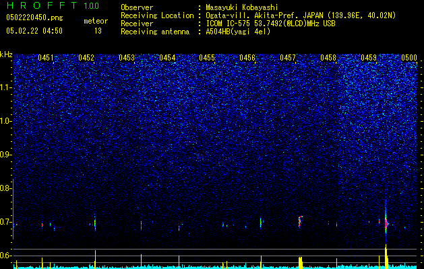Click the wide yellow power bar near 0457
Screen dimensions: 424x269
pyautogui.click(x=301, y=263)
